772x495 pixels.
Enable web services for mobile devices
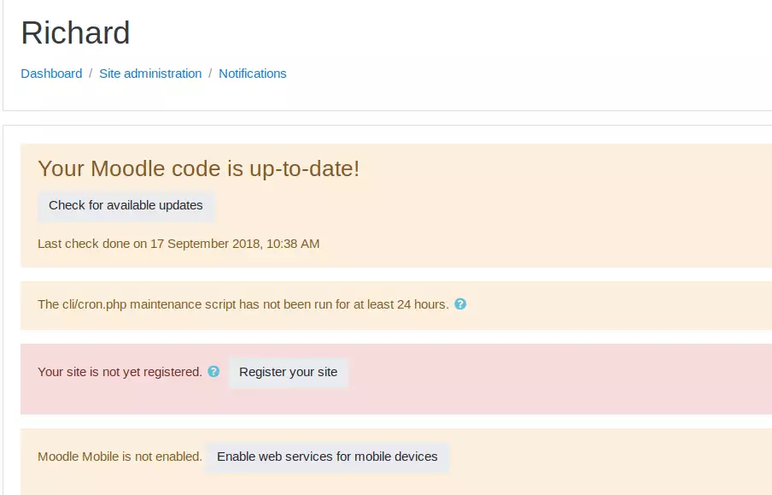click(x=327, y=457)
